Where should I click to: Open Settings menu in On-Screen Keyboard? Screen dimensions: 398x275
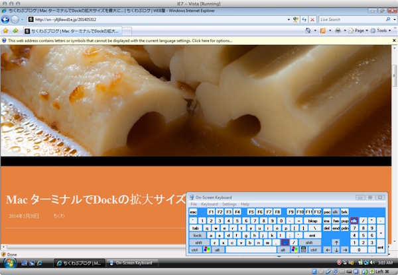point(230,204)
